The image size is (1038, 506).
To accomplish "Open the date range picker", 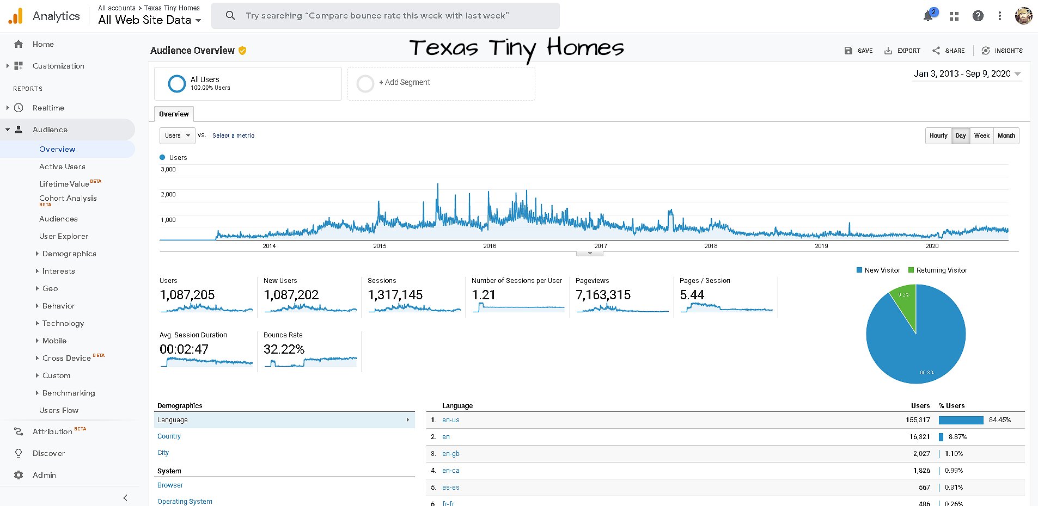I will tap(967, 74).
